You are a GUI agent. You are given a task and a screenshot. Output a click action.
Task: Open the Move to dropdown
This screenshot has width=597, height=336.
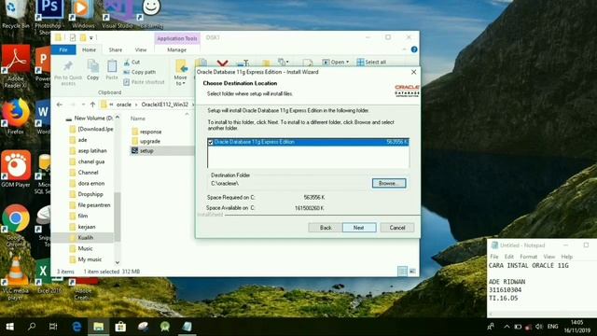pyautogui.click(x=181, y=73)
